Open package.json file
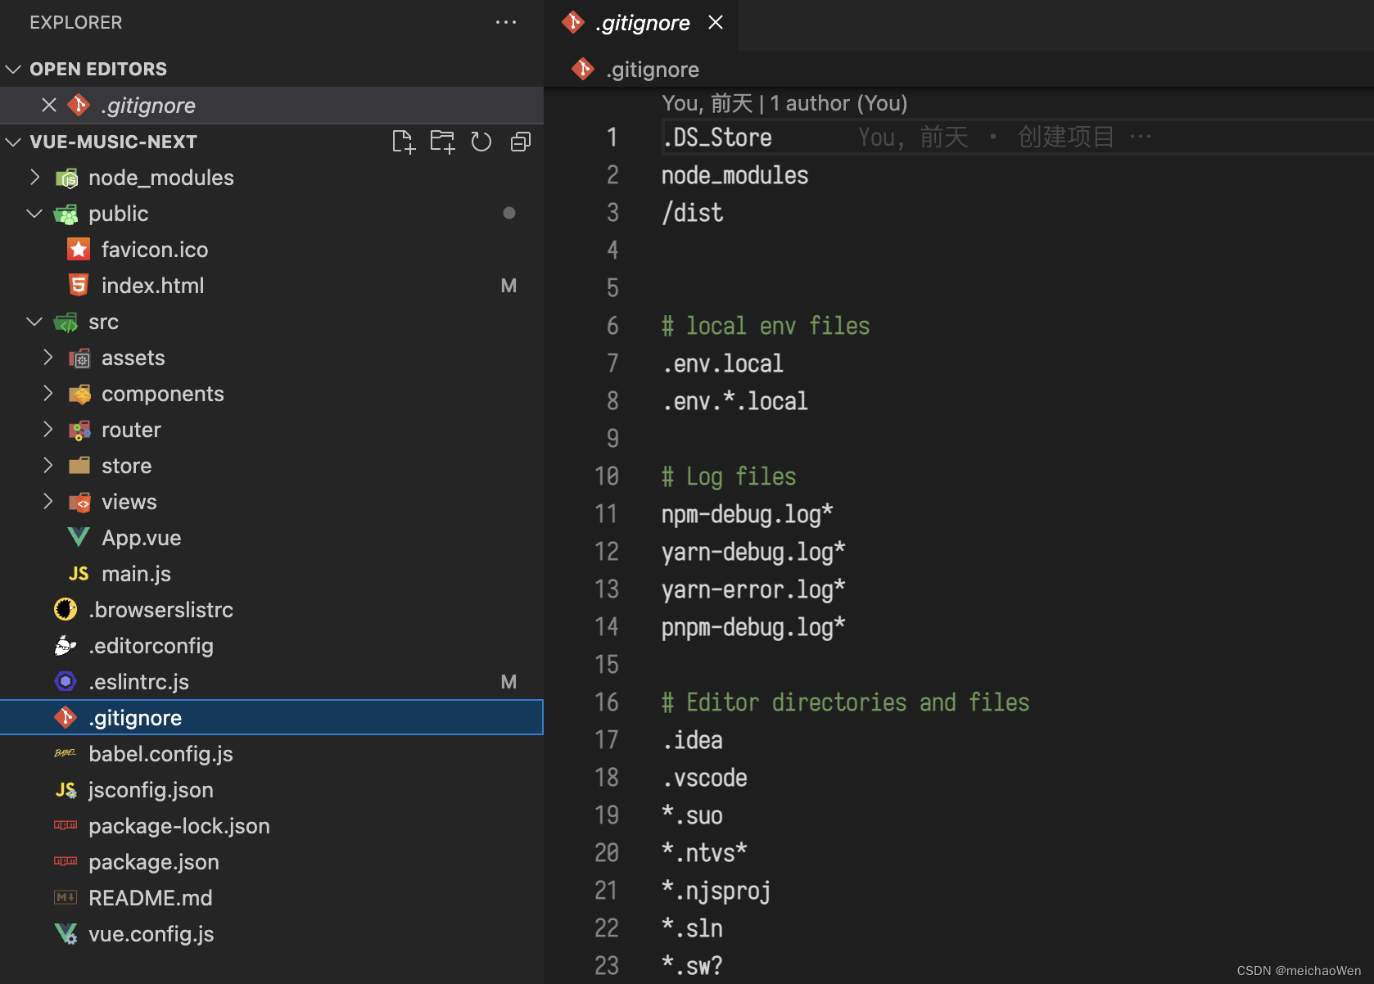This screenshot has height=984, width=1374. click(x=272, y=861)
